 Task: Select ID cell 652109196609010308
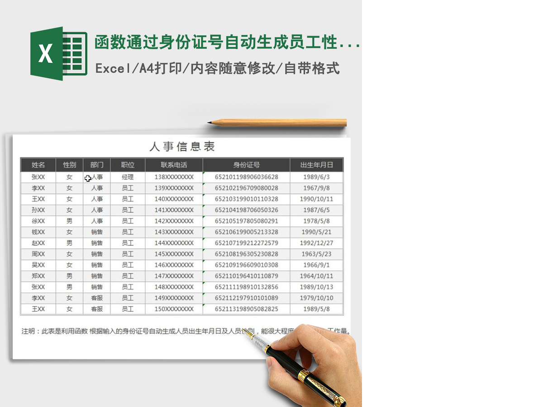246,265
